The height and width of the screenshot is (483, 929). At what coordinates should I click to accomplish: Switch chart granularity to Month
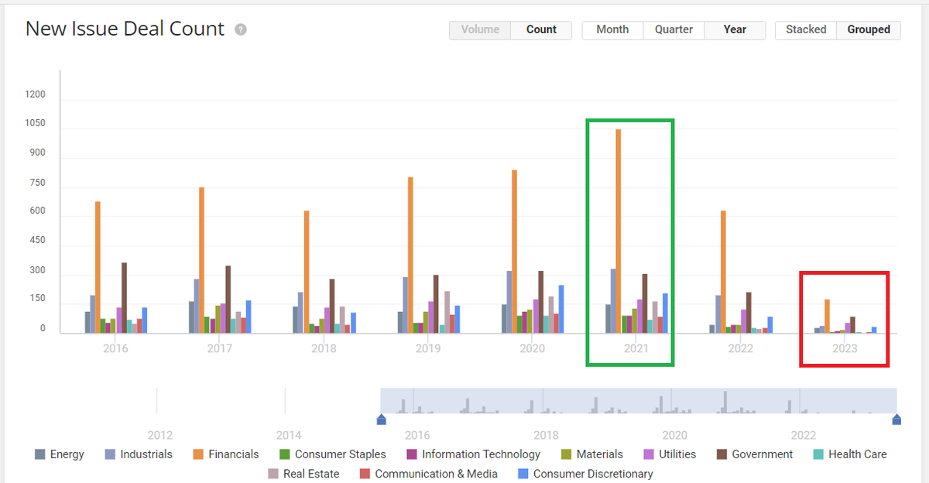(x=612, y=29)
